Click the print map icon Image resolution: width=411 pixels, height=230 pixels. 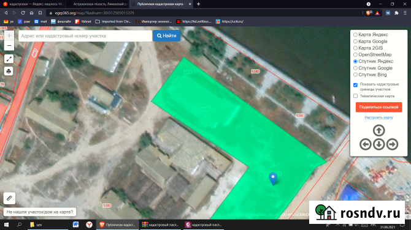point(9,71)
